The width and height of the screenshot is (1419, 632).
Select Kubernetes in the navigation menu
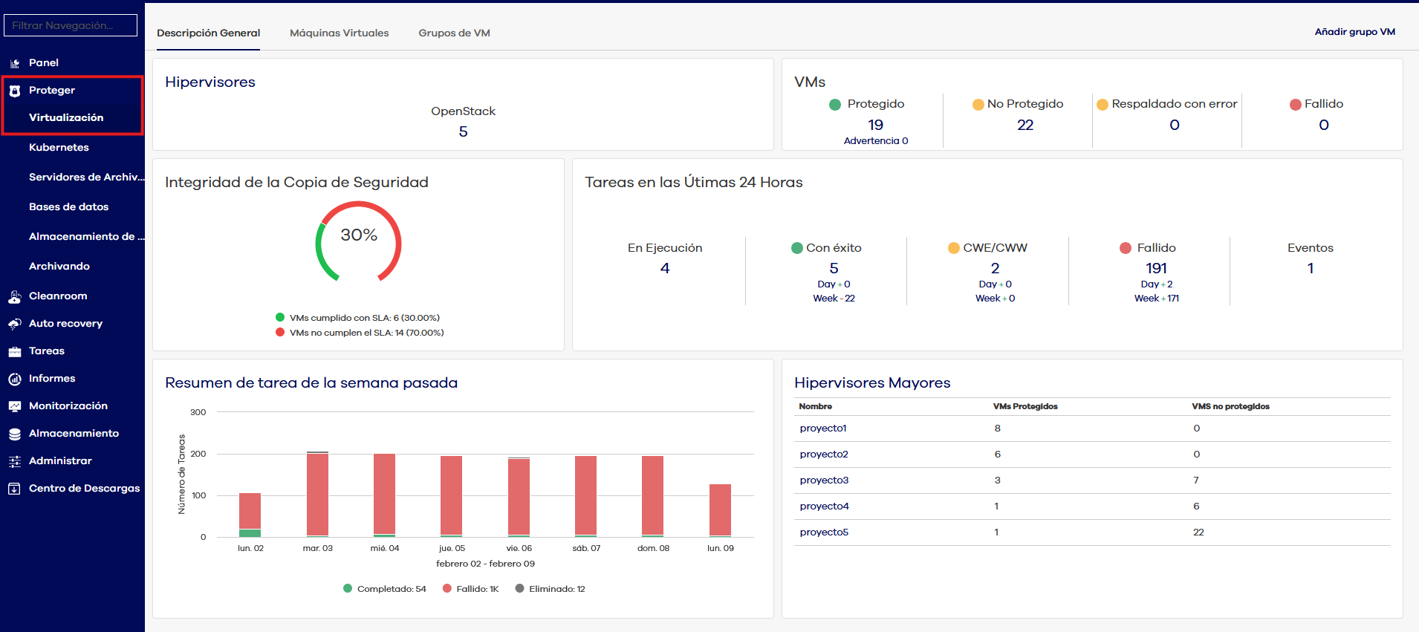click(x=59, y=147)
